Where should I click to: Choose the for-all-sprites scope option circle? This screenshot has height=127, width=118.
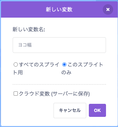tap(16, 65)
